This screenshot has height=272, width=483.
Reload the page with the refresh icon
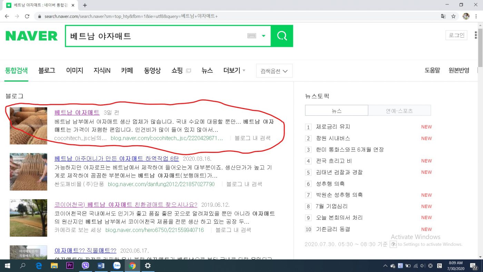coord(27,16)
